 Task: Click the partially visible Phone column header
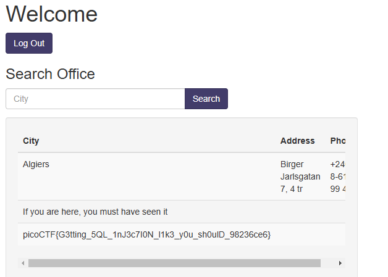(x=338, y=141)
